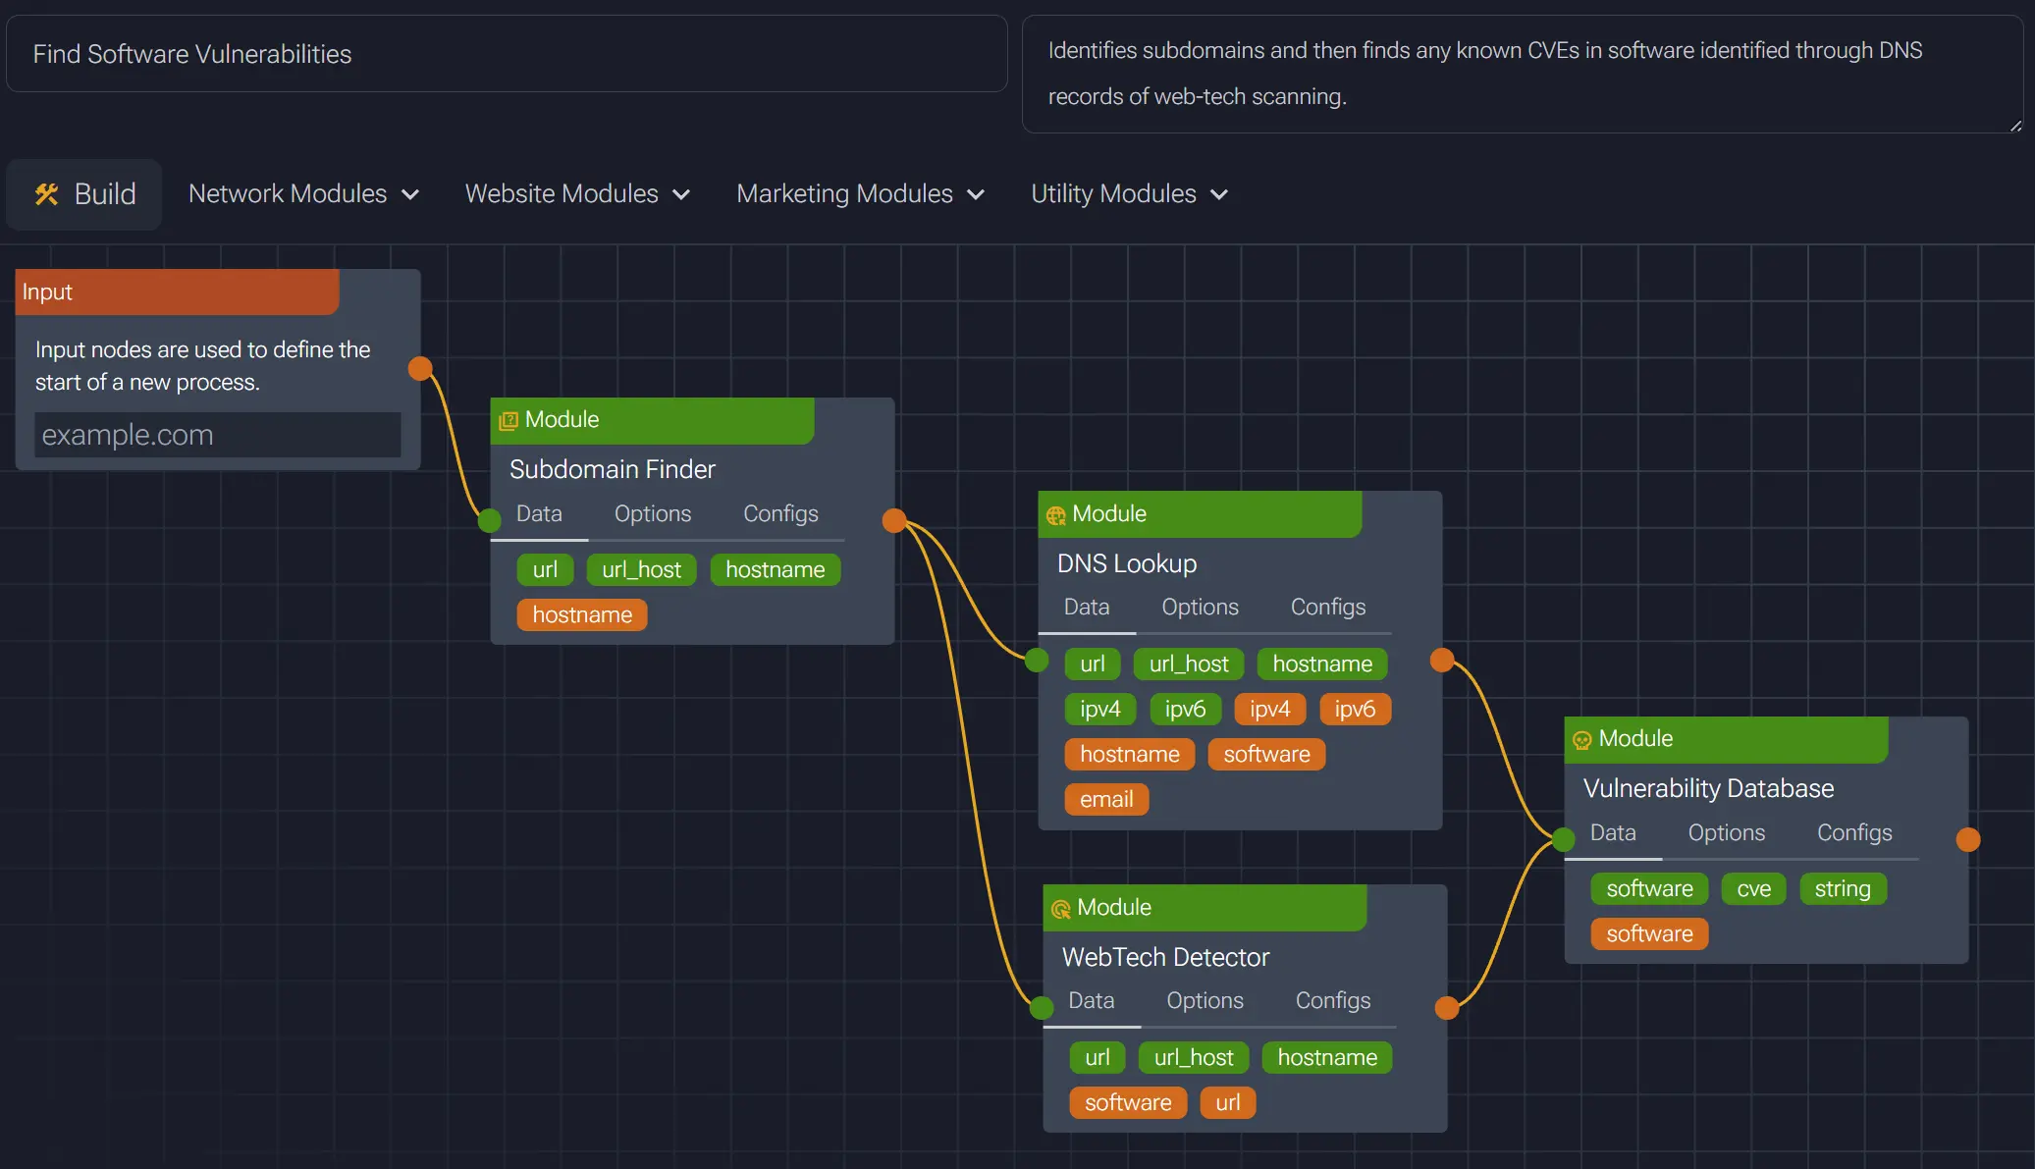Select Data tab in Vulnerability Database
The height and width of the screenshot is (1169, 2035).
(x=1613, y=832)
